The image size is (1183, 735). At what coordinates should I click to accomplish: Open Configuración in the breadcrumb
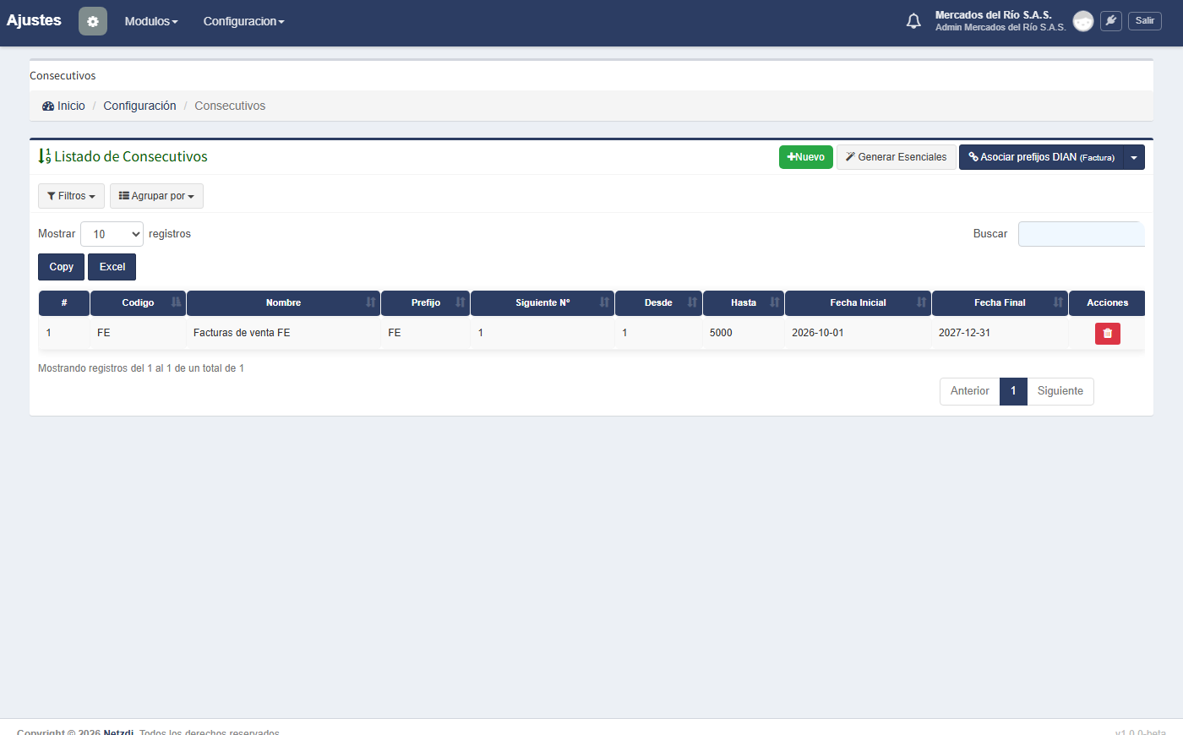[139, 106]
